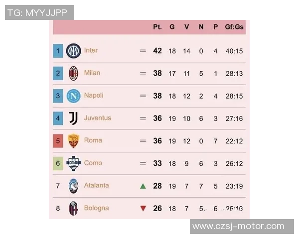Click the red rank 5 badge
This screenshot has height=239, width=299.
pyautogui.click(x=58, y=141)
